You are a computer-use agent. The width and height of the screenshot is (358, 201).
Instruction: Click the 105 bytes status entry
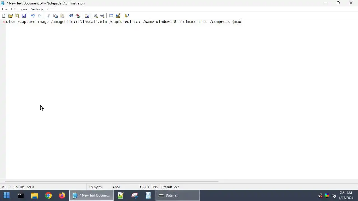(x=95, y=187)
